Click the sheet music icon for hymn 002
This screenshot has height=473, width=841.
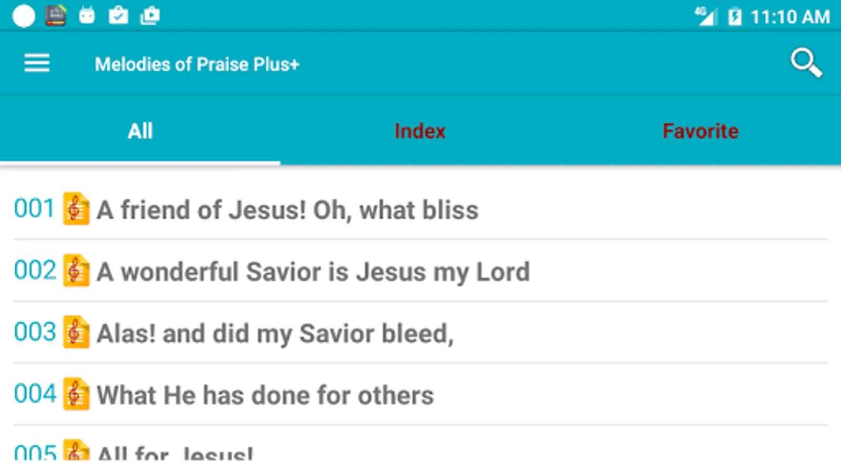76,271
